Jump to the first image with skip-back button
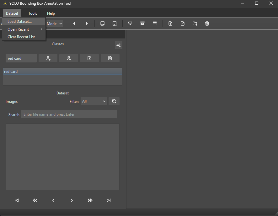This screenshot has height=216, width=278. pyautogui.click(x=17, y=200)
